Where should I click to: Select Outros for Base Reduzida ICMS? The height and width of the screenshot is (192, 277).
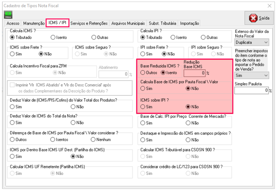pos(143,72)
